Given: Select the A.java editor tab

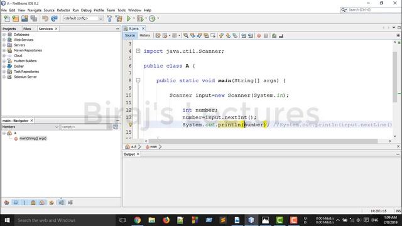Looking at the screenshot, I should [x=134, y=28].
